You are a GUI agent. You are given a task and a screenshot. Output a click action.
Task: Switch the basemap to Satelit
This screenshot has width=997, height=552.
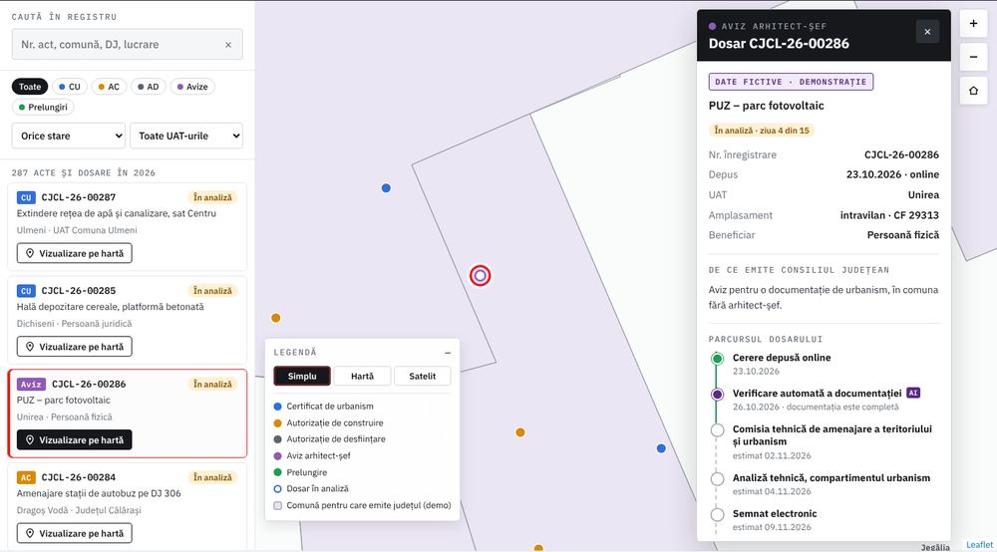point(422,376)
